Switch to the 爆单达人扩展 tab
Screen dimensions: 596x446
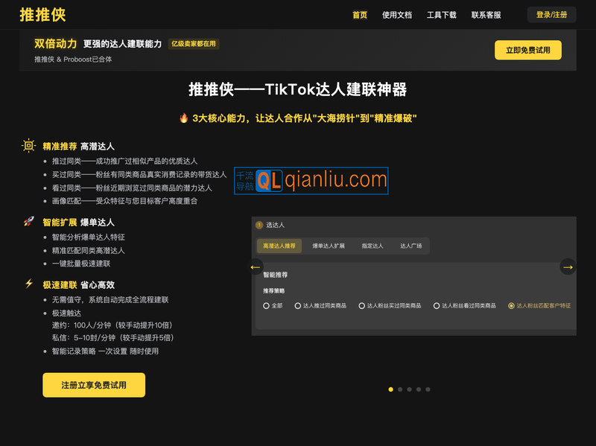[x=328, y=244]
